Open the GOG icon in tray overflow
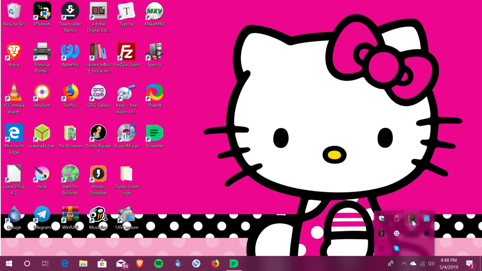482x271 pixels. [397, 234]
